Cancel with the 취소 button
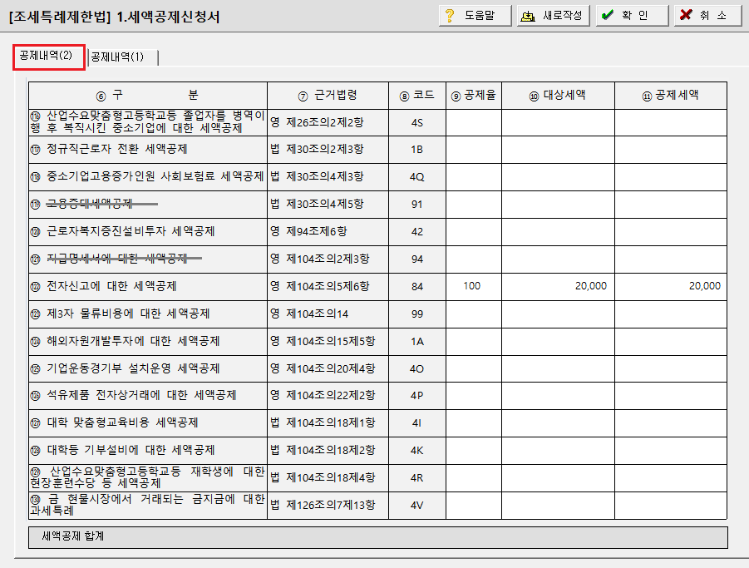 coord(708,16)
